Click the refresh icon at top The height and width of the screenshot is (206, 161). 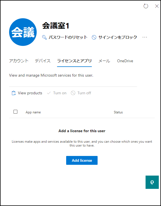146,6
